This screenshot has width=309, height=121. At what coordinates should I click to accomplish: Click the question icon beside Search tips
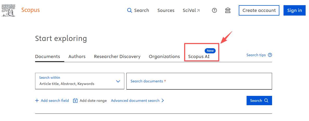pos(270,55)
